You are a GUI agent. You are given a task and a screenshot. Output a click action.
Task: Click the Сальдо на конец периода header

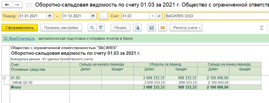coord(229,64)
